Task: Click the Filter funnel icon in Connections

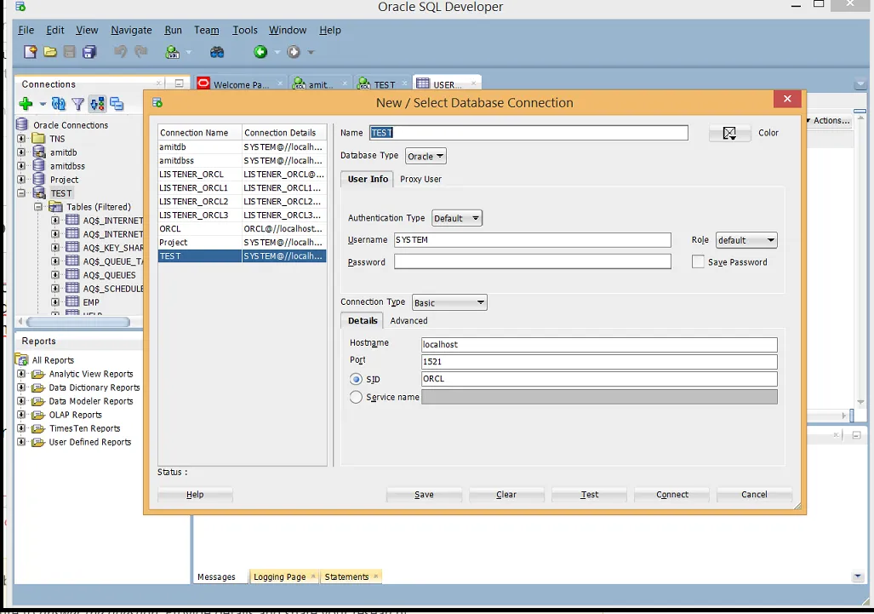Action: (x=77, y=104)
